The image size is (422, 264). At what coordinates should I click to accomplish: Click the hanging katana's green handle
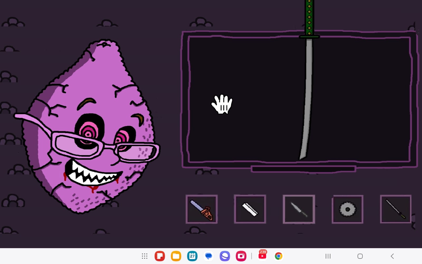309,17
